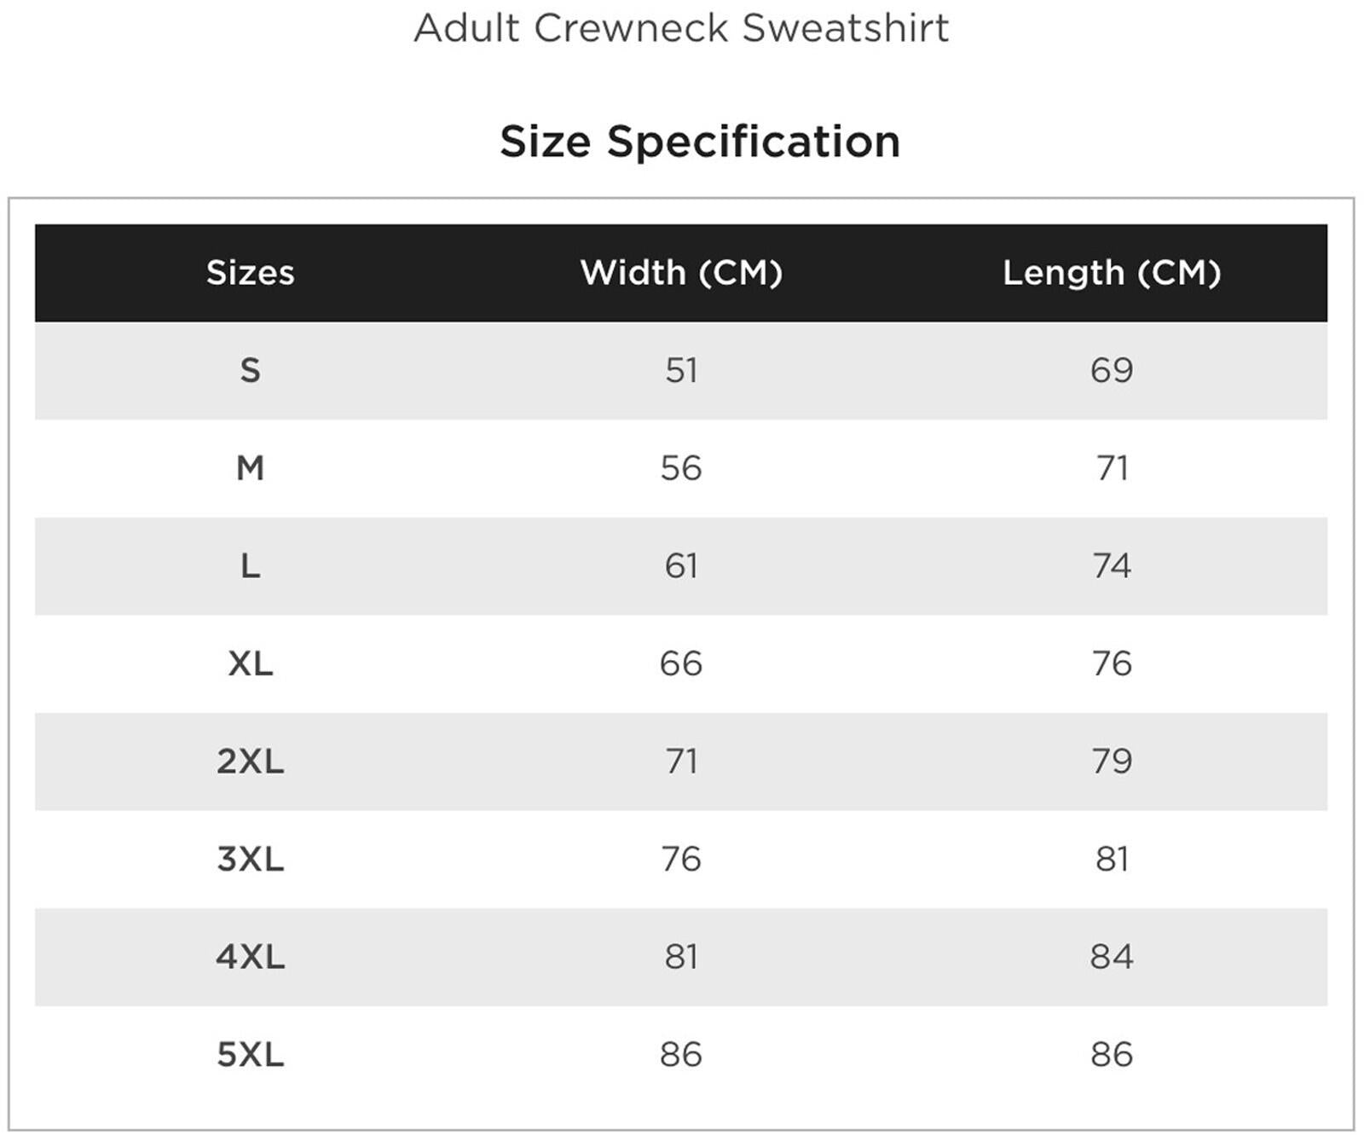Select the 4XL size row label
The height and width of the screenshot is (1147, 1364).
pos(250,957)
